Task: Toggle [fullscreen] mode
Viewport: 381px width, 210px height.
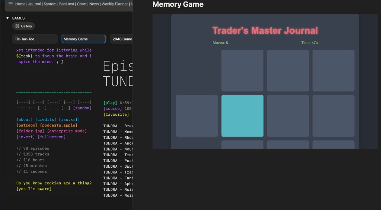Action: [x=51, y=137]
